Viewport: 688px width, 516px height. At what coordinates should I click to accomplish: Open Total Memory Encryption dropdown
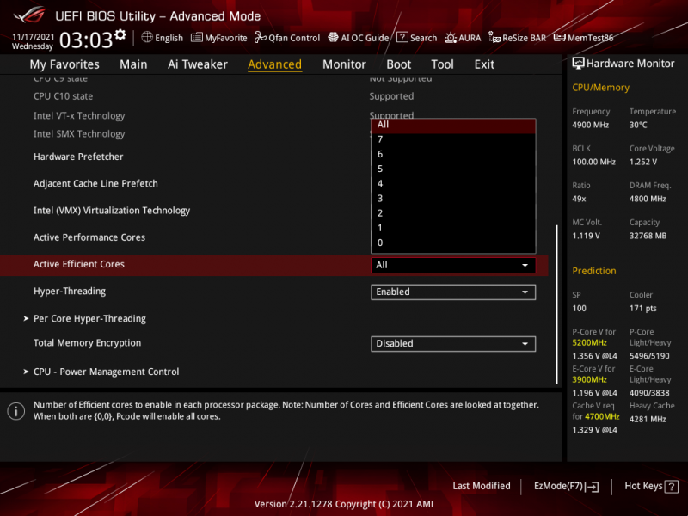pyautogui.click(x=453, y=344)
